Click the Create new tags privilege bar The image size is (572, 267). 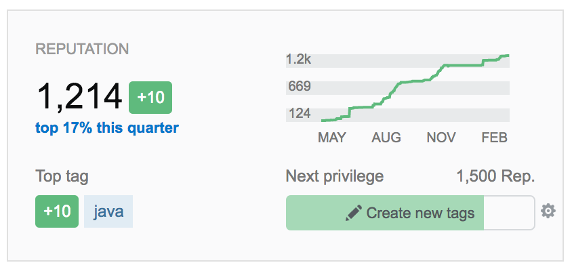(411, 213)
